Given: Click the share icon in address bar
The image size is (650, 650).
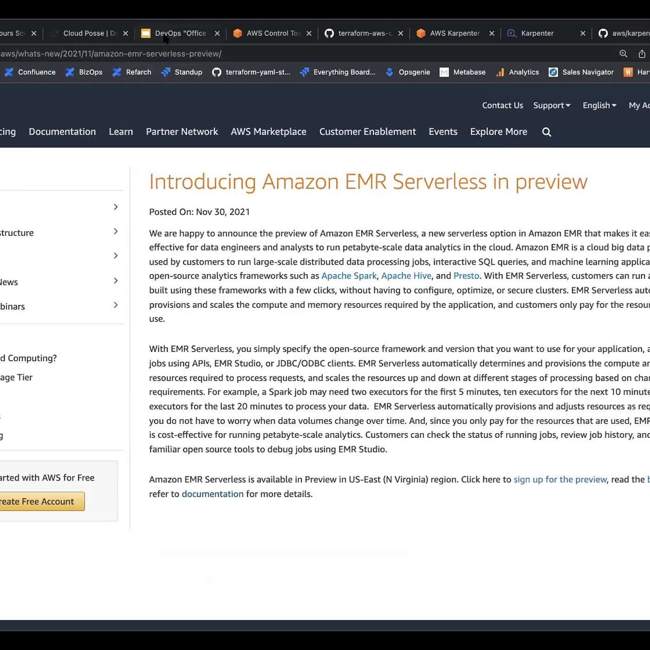Looking at the screenshot, I should point(642,54).
